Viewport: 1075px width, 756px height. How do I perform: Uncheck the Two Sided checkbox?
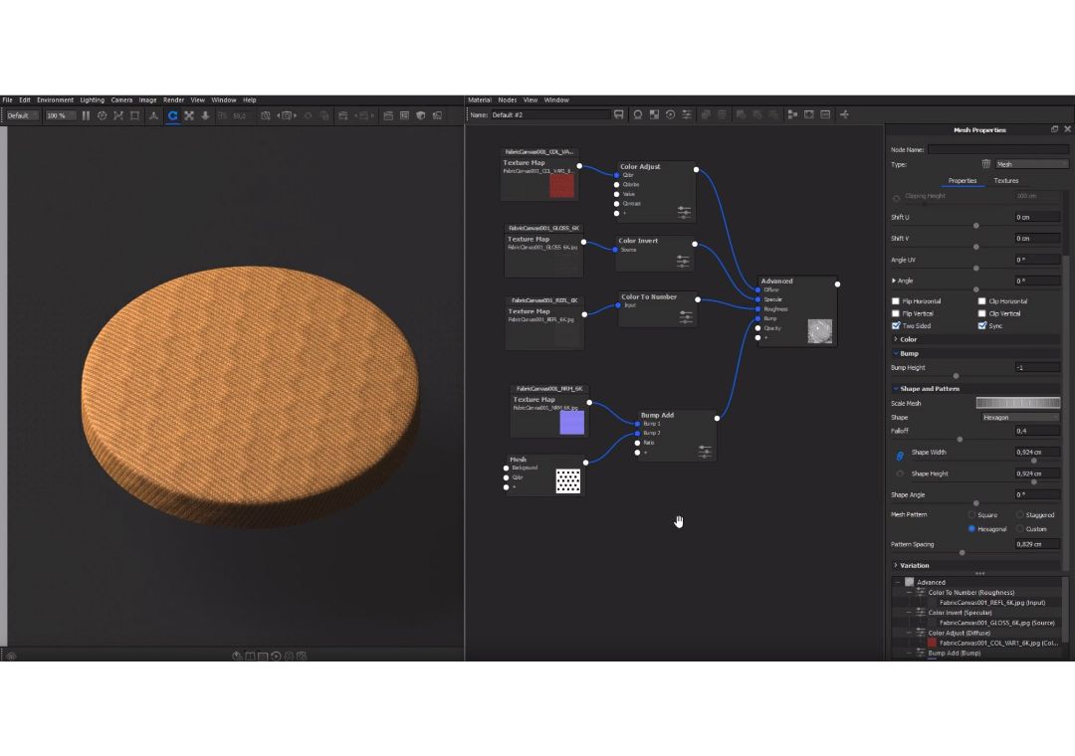pyautogui.click(x=896, y=325)
